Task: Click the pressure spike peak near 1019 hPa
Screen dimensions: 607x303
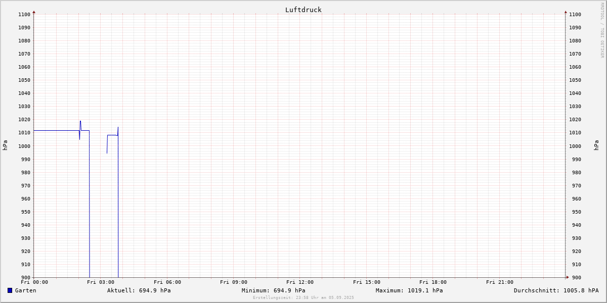Action: 80,121
